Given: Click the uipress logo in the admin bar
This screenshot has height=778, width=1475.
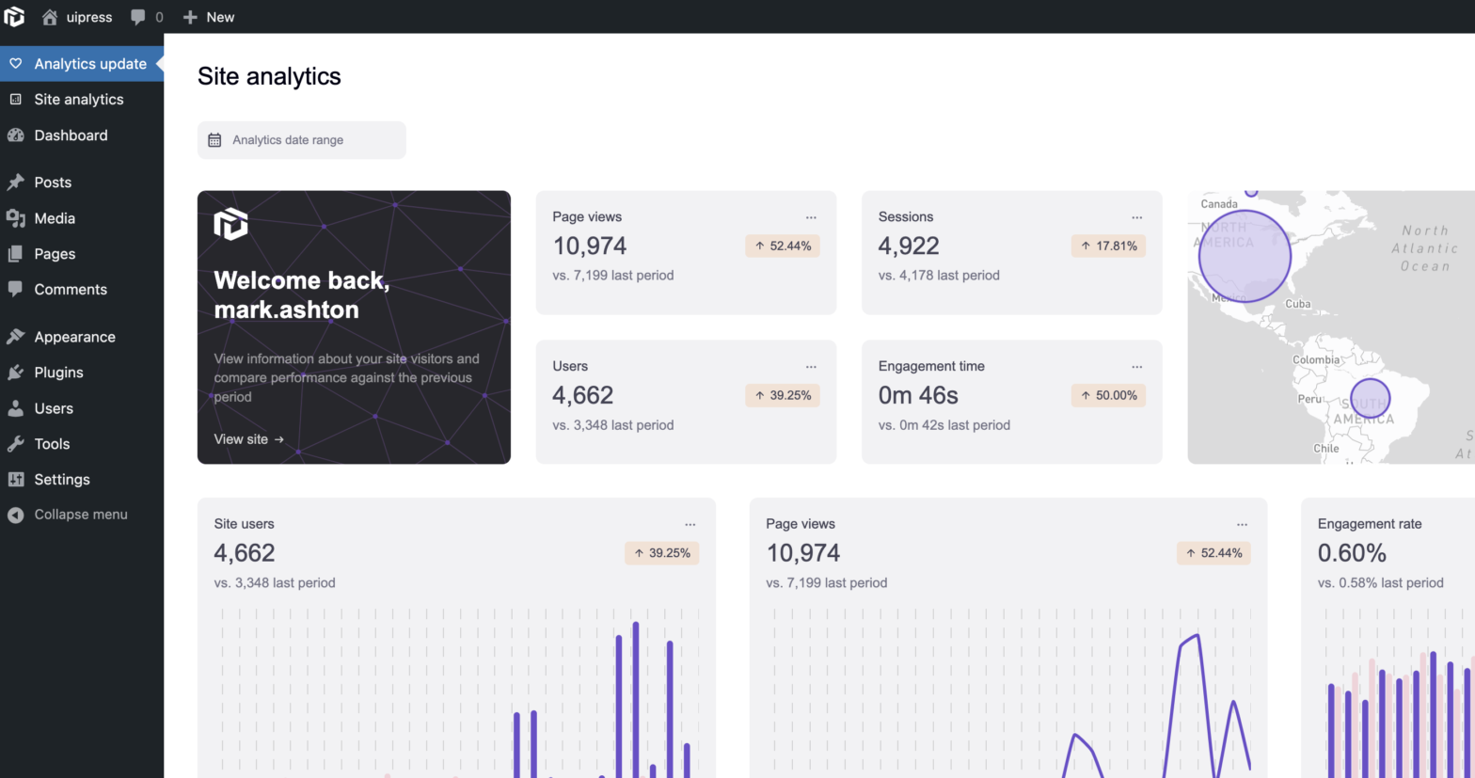Looking at the screenshot, I should point(14,16).
